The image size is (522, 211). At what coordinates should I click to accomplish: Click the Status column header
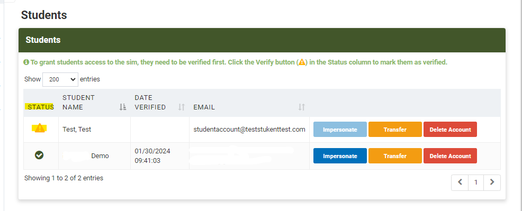coord(41,107)
